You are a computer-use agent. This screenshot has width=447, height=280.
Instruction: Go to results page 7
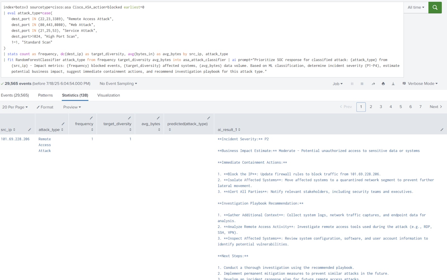[x=420, y=107]
